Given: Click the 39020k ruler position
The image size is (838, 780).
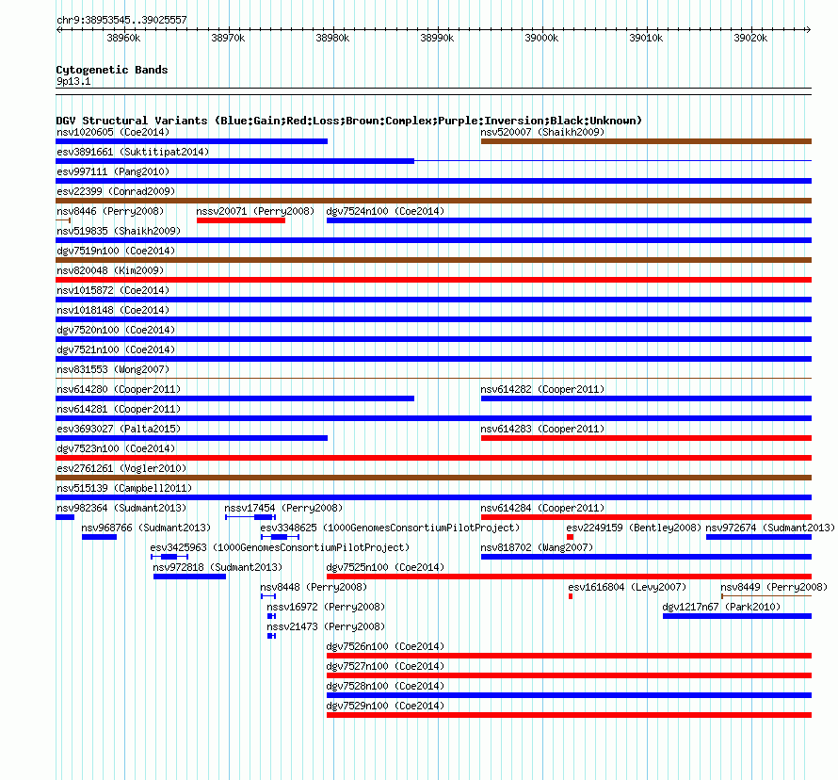Looking at the screenshot, I should click(750, 38).
